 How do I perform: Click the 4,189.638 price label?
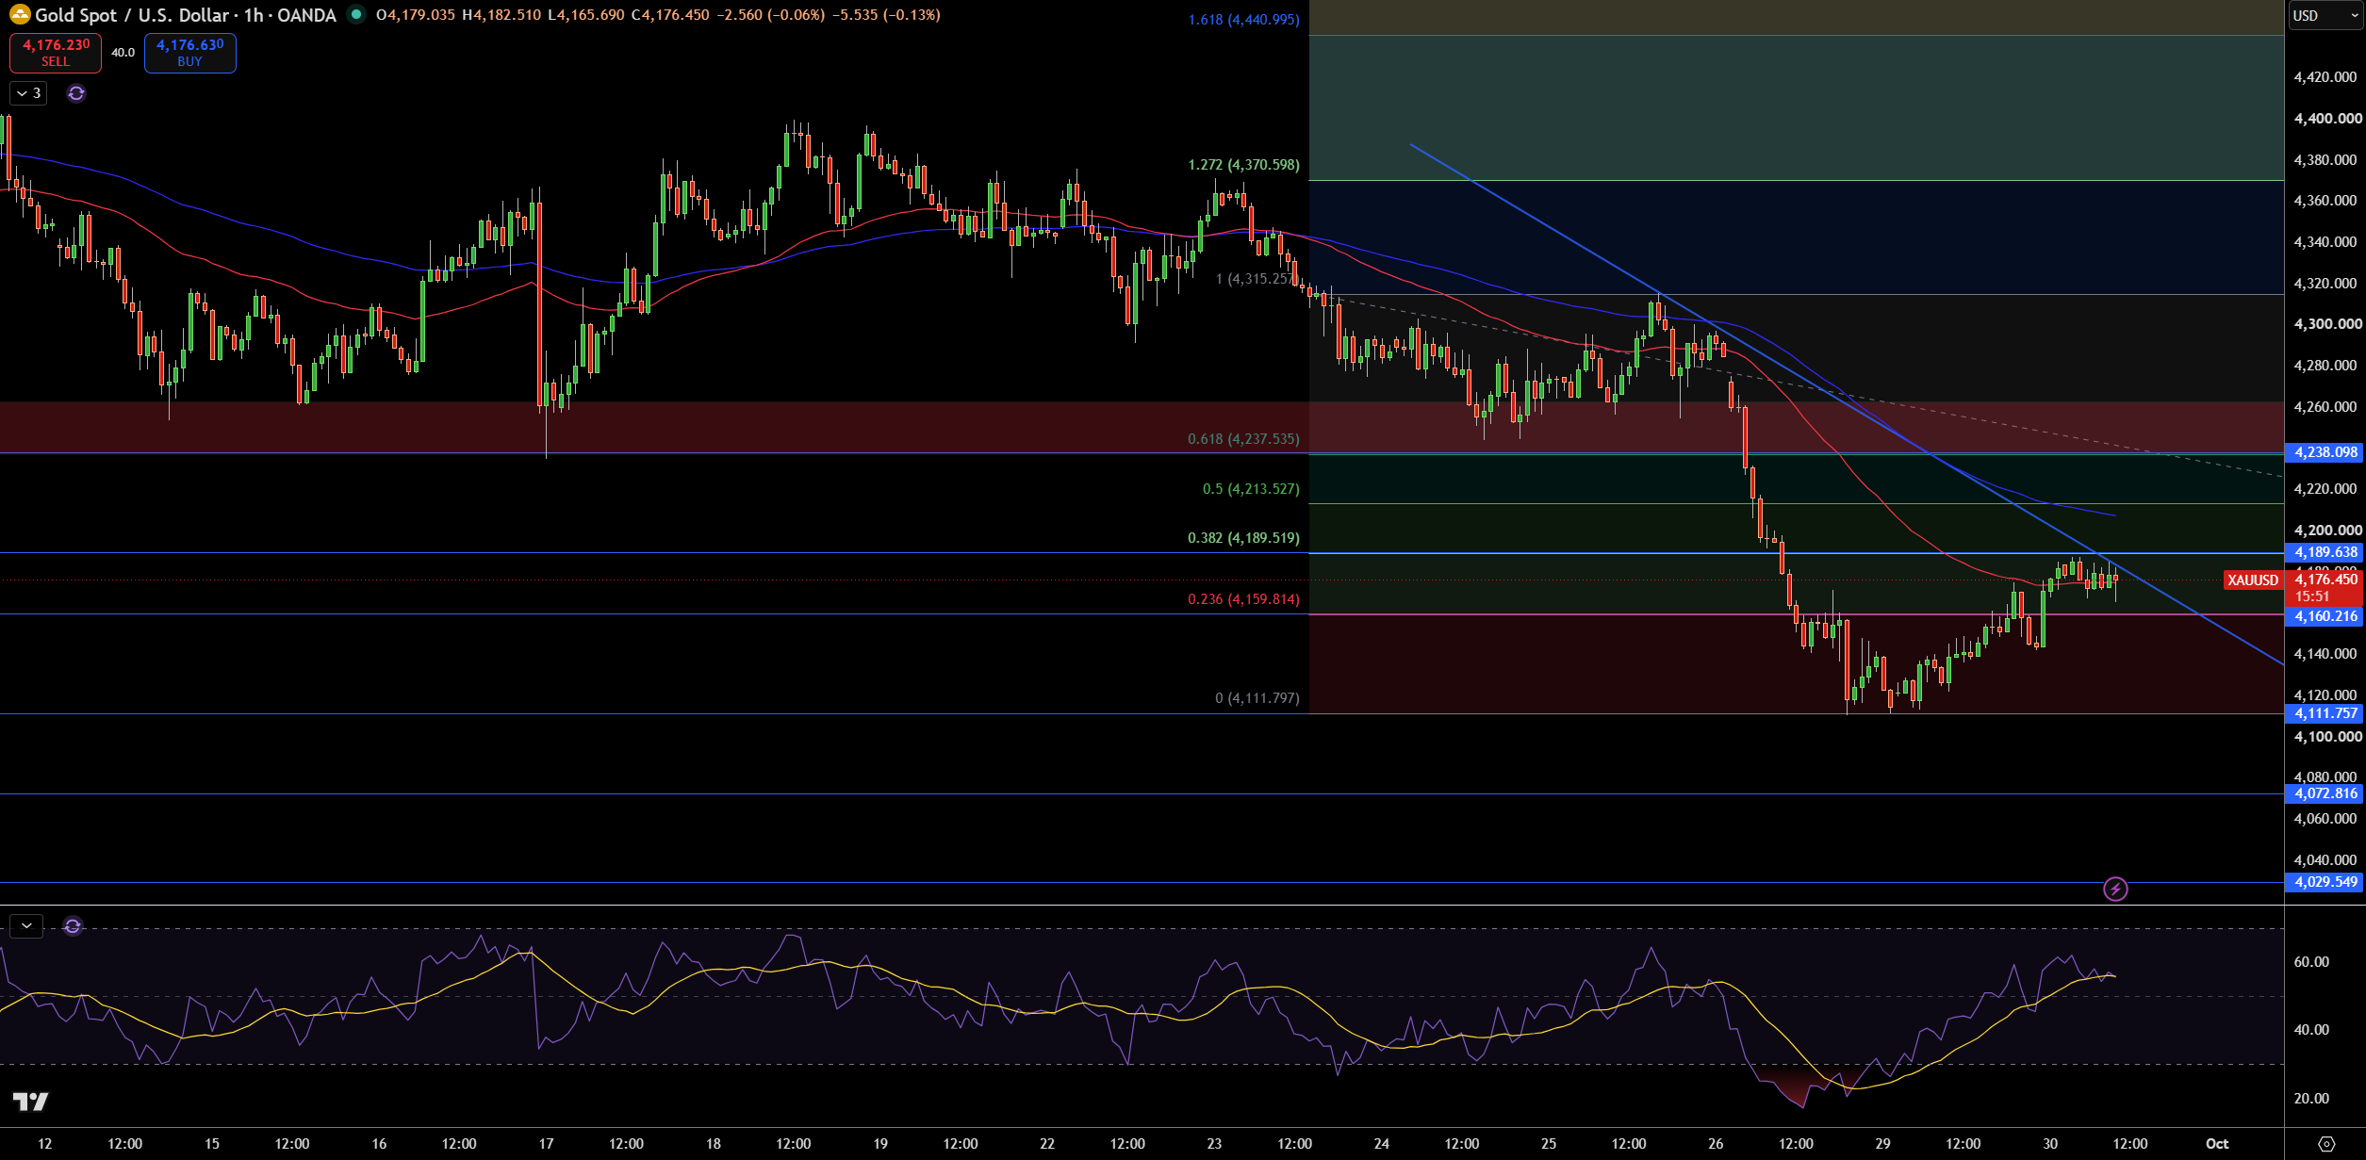(x=2325, y=552)
